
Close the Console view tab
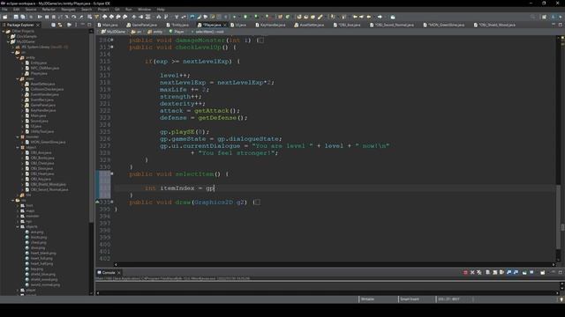tap(119, 272)
